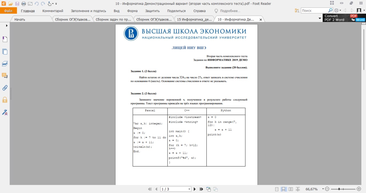
Task: Go to the next page
Action: coord(195,189)
